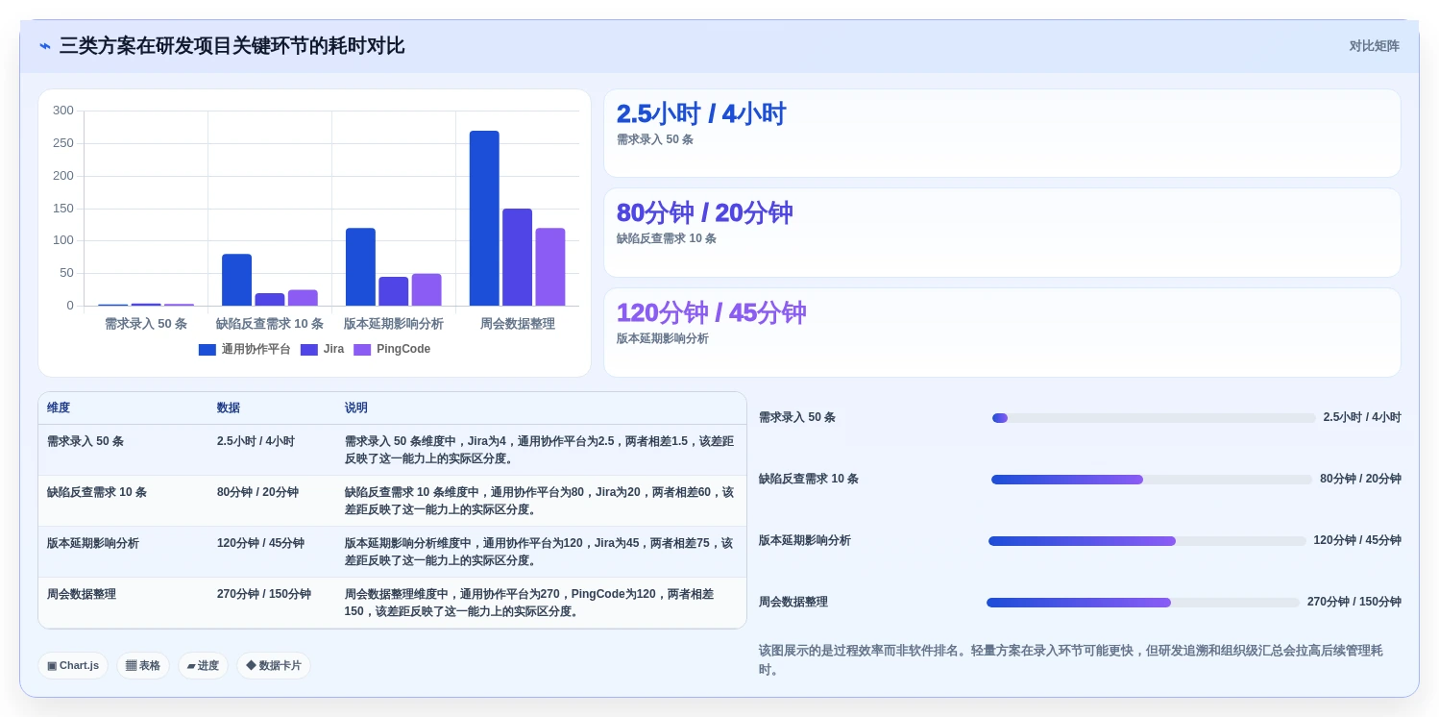Click the title 三类方案在研发项目关键环节的耗时对比
The width and height of the screenshot is (1439, 717).
pos(232,46)
